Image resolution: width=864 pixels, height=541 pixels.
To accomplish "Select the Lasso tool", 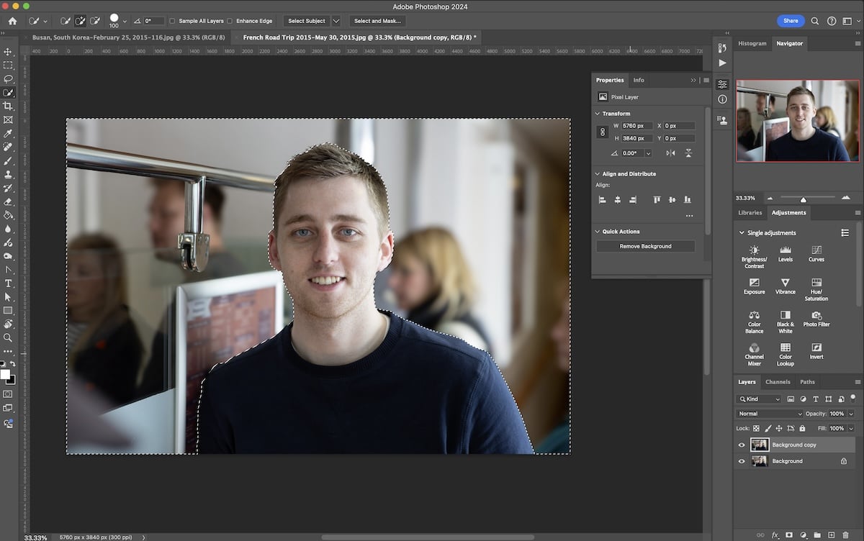I will pos(9,78).
